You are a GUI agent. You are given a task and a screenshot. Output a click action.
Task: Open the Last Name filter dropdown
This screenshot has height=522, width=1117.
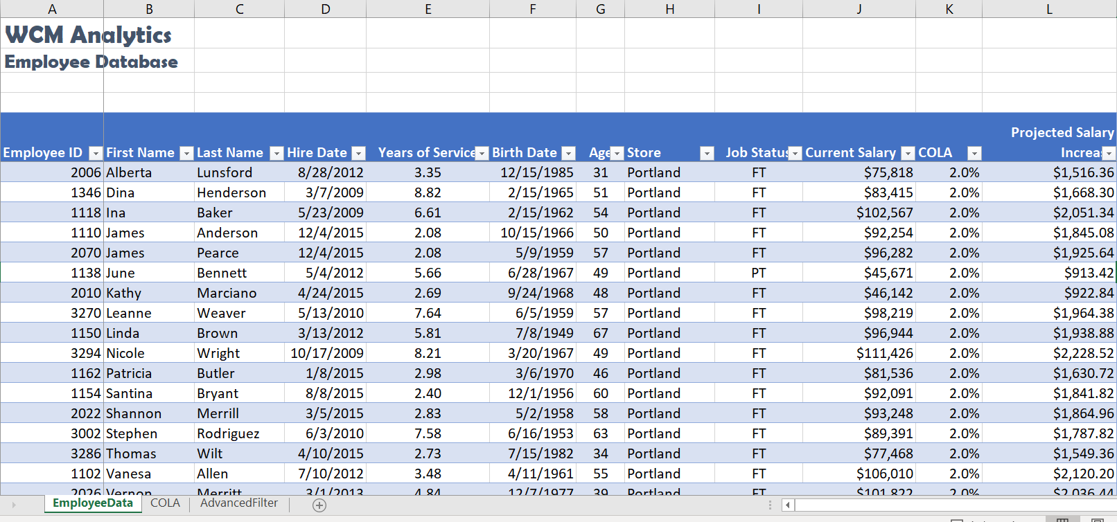(276, 154)
